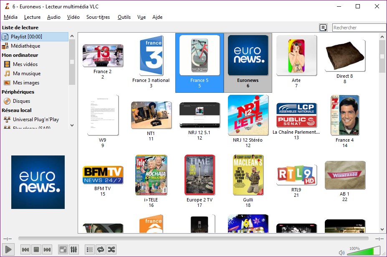Open the playlist view mode dropdown
The height and width of the screenshot is (257, 387).
(x=323, y=28)
